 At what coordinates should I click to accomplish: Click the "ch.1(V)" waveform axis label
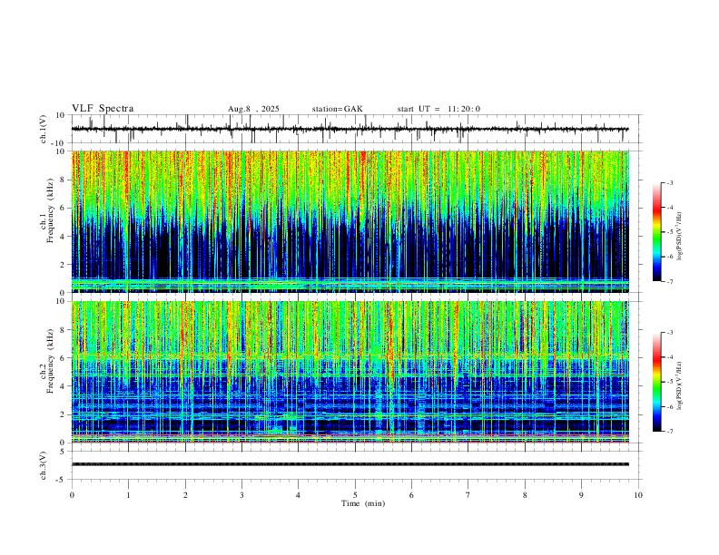44,129
